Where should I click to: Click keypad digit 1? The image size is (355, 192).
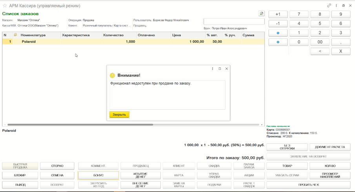click(x=299, y=33)
